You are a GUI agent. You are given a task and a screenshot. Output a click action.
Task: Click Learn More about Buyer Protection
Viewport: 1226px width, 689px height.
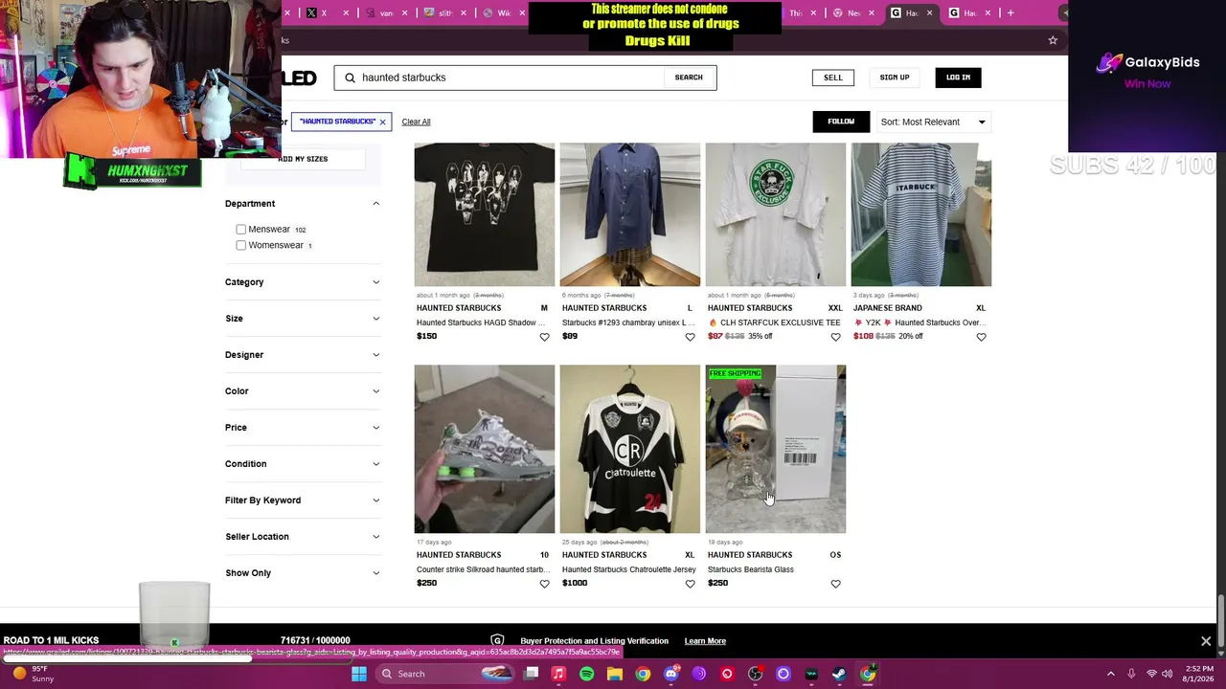pyautogui.click(x=705, y=641)
